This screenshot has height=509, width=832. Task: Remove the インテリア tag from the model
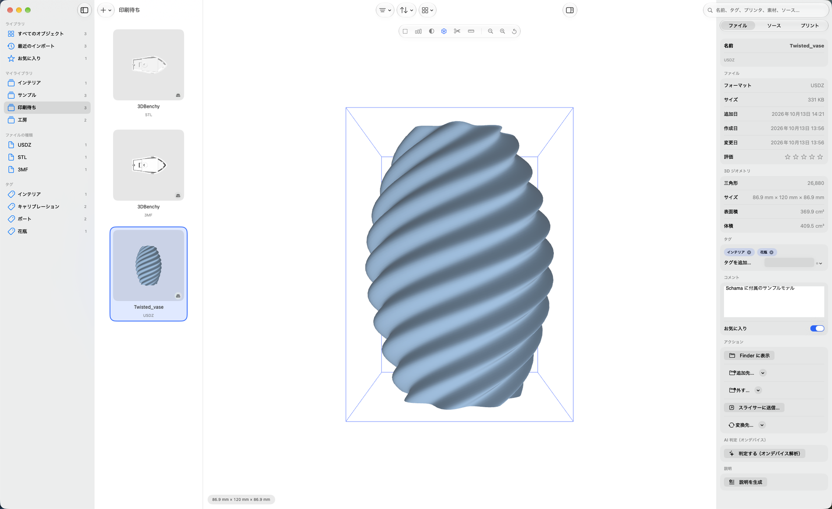click(749, 252)
